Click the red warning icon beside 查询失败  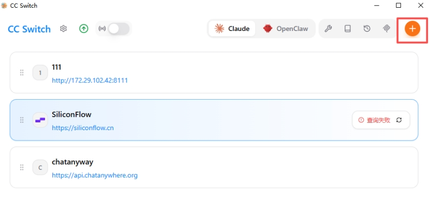(x=361, y=120)
